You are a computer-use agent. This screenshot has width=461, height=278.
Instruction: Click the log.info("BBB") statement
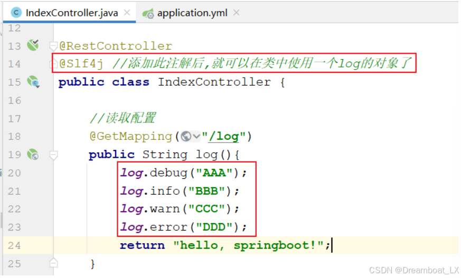180,191
